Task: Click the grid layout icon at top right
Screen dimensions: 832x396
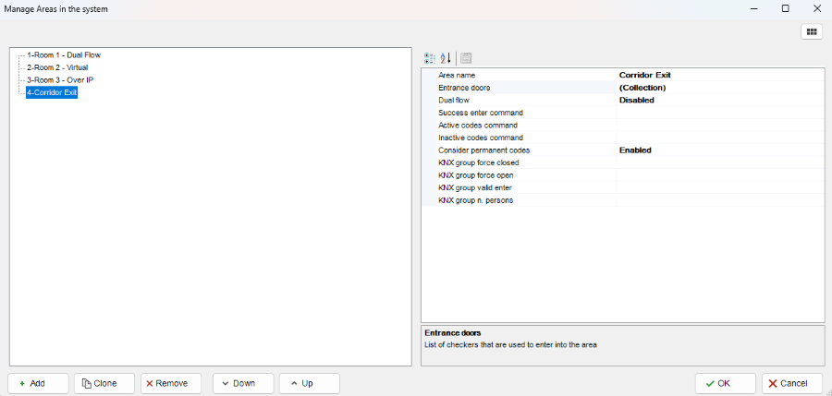Action: (x=812, y=31)
